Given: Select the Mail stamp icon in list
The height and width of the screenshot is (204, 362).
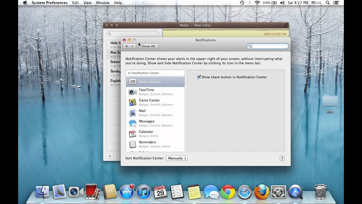Looking at the screenshot, I should point(132,113).
